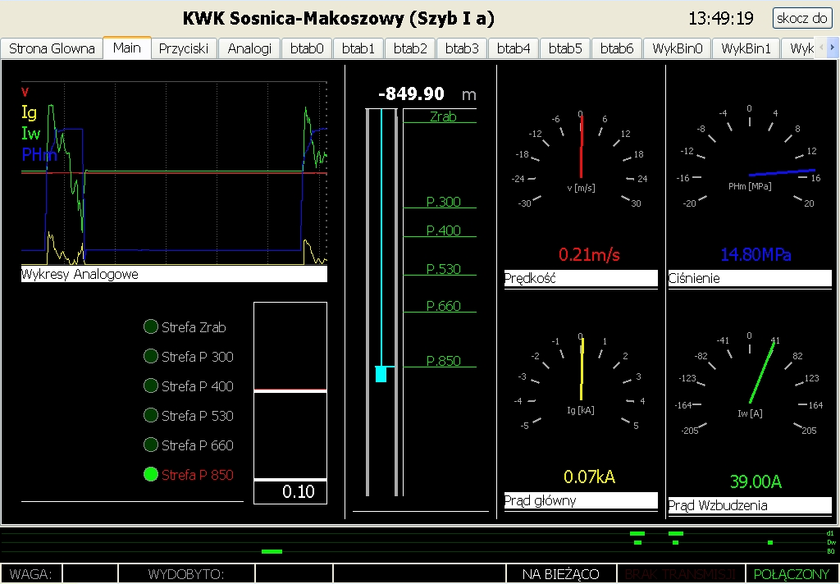840x584 pixels.
Task: Click the cyan cage position marker in shaft
Action: pyautogui.click(x=381, y=373)
